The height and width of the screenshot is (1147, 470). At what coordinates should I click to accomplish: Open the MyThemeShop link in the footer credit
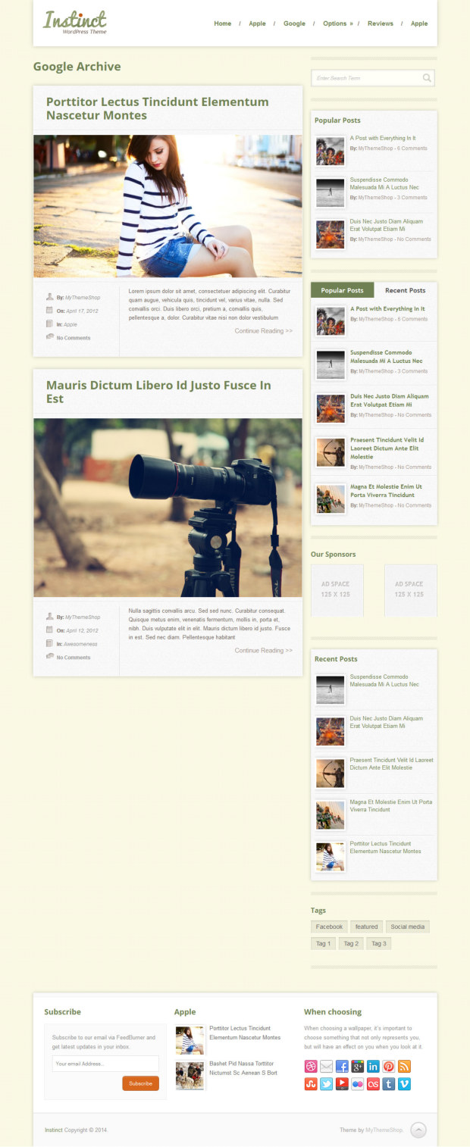tap(384, 1130)
